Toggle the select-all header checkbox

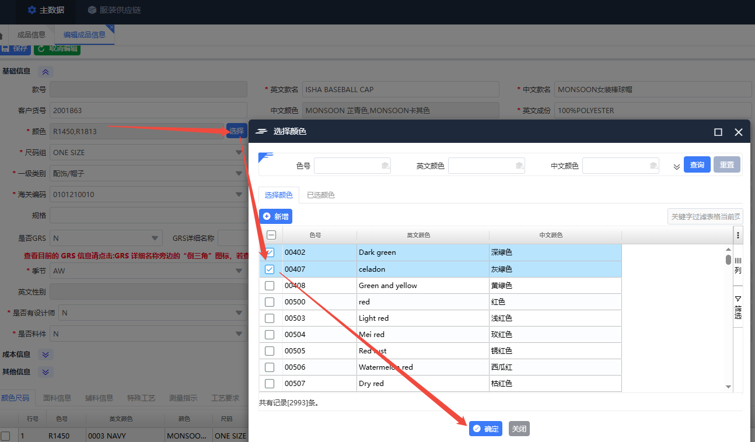pos(271,235)
